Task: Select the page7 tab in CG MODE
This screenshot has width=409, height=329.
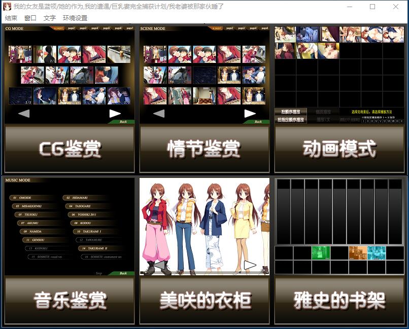Action: click(x=129, y=28)
